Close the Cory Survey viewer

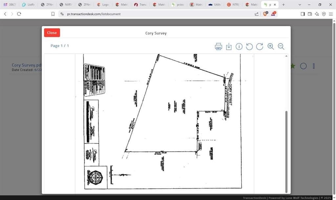[52, 32]
